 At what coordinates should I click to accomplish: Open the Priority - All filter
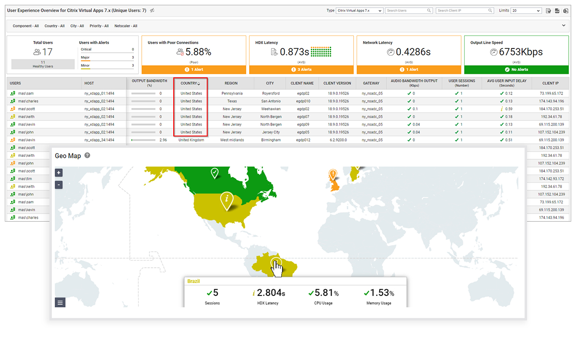click(99, 26)
